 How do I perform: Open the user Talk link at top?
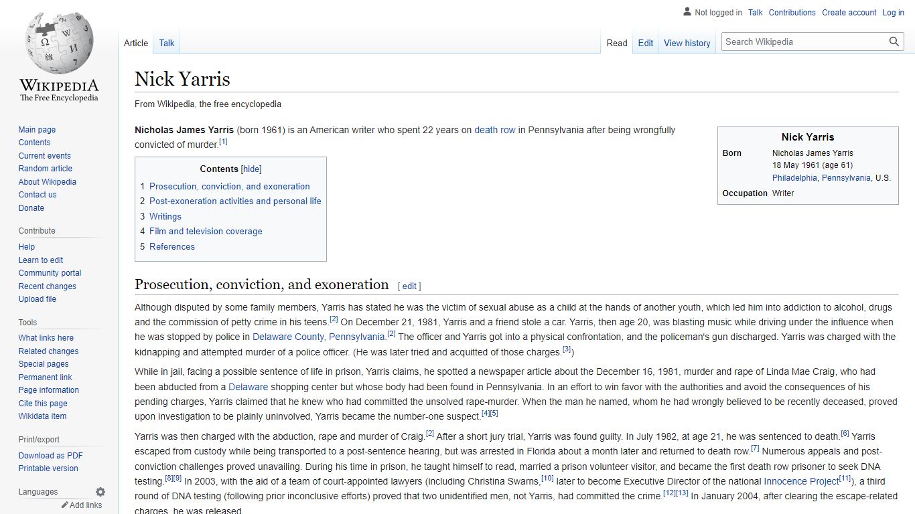coord(756,13)
